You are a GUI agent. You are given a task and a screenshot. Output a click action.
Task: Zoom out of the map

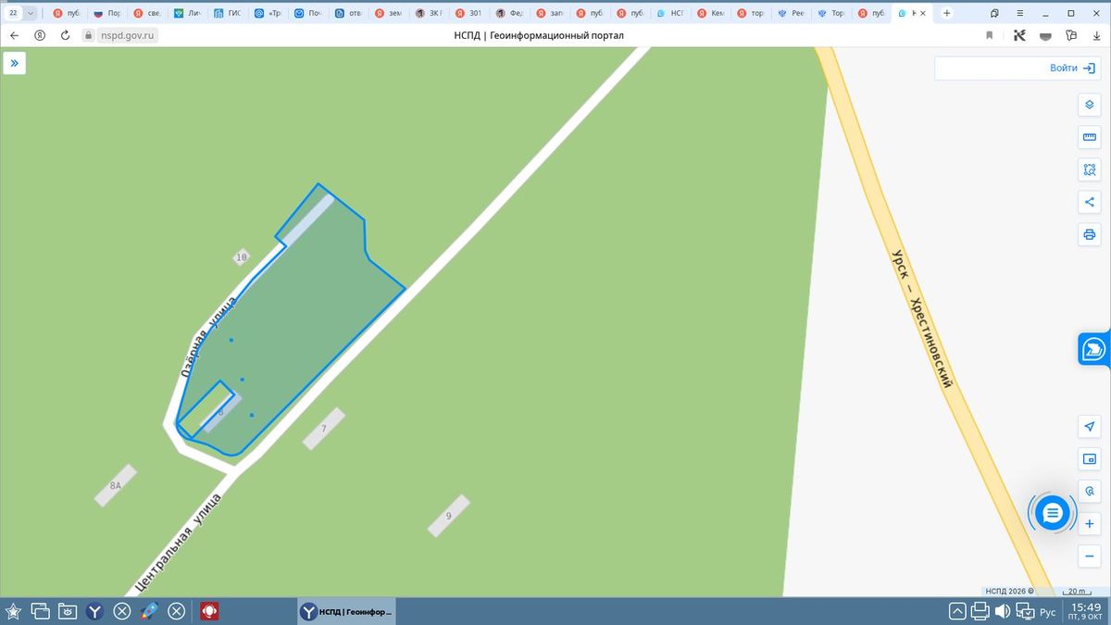pyautogui.click(x=1090, y=556)
